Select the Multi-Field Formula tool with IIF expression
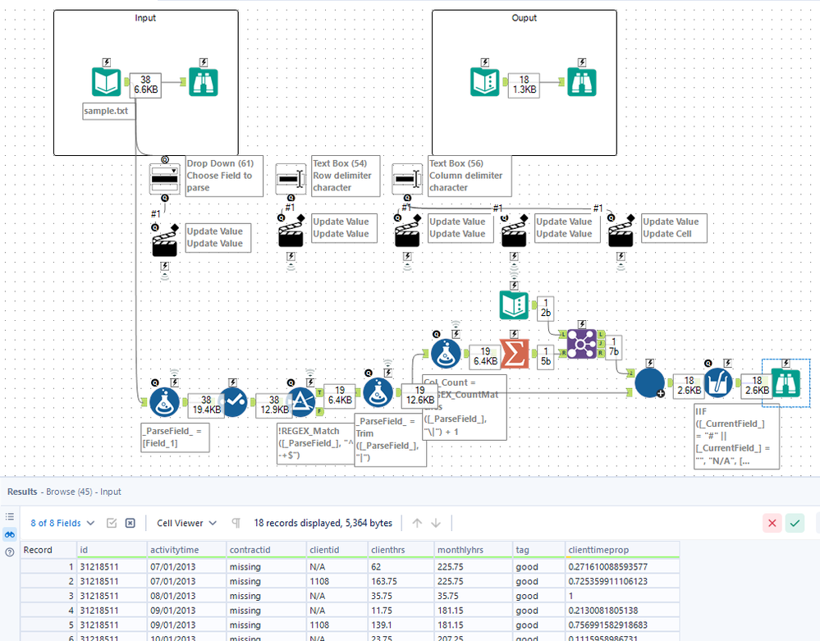The width and height of the screenshot is (820, 641). coord(717,382)
